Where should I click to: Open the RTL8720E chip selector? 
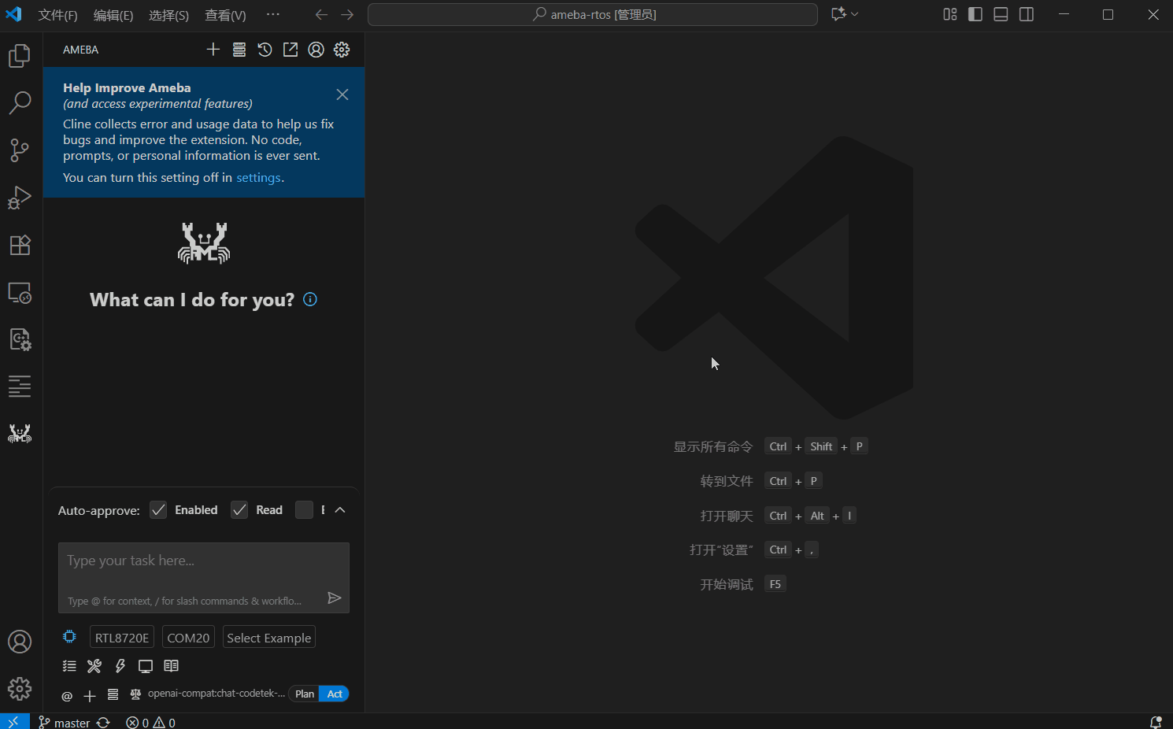[x=122, y=638]
